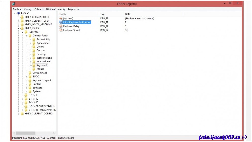
Task: Select the S-1-5-18 registry key
Action: (33, 95)
